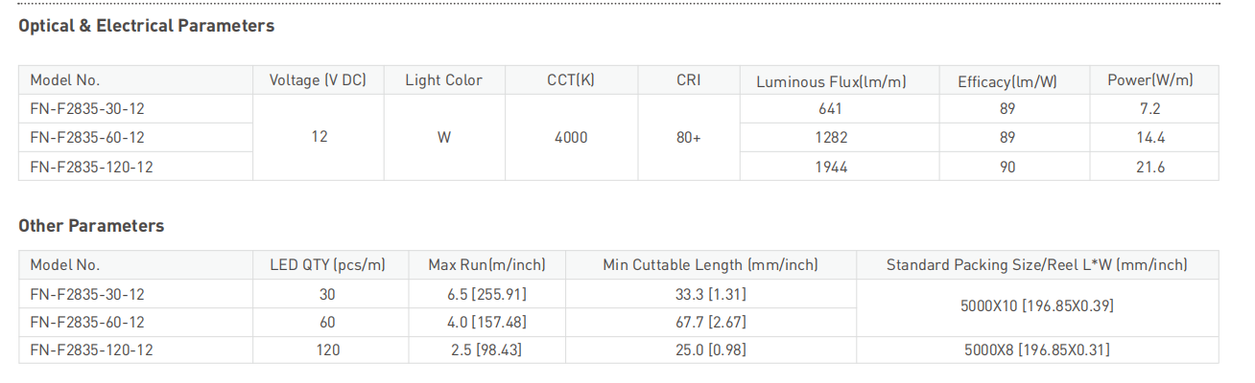
Task: Select the Light Color column header
Action: coord(443,80)
